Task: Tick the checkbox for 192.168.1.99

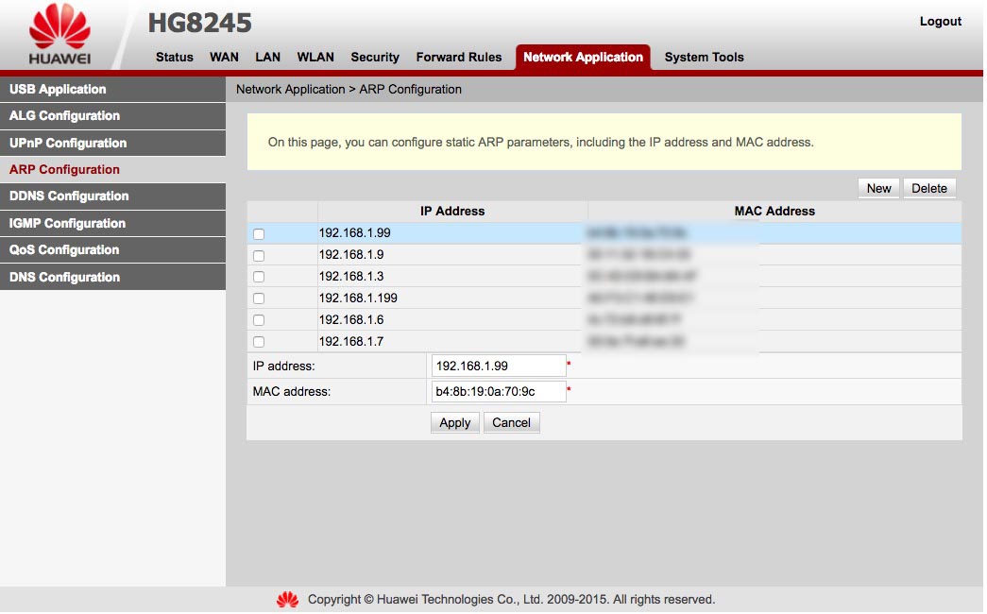Action: pos(259,234)
